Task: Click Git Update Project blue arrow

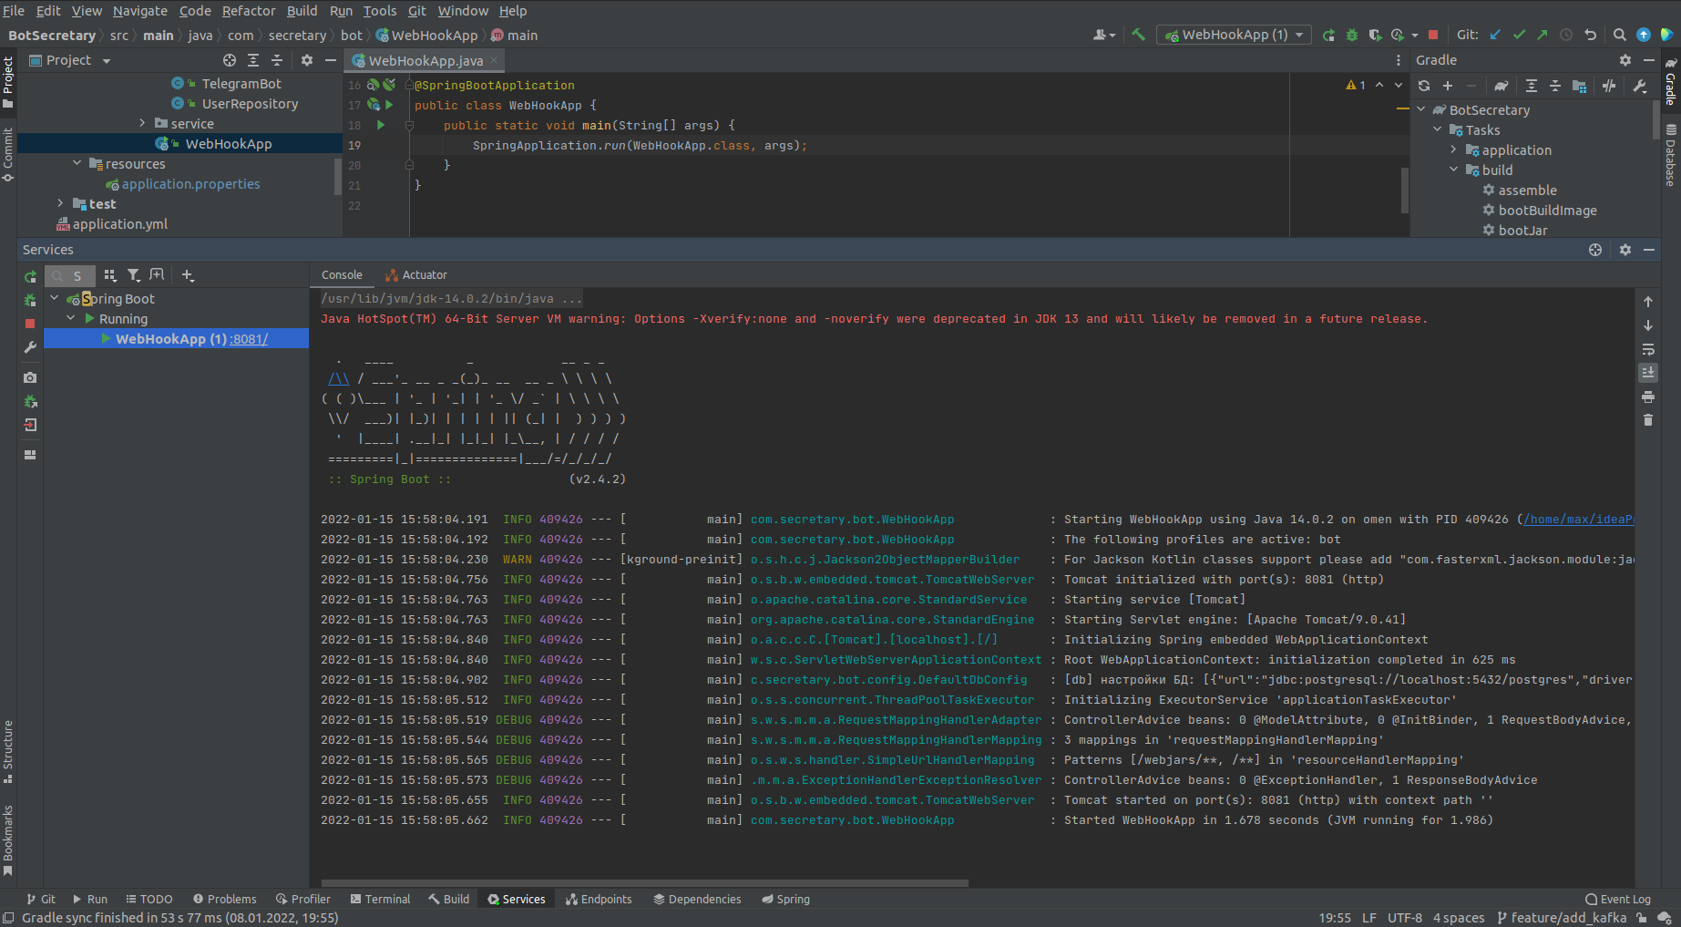Action: (x=1495, y=35)
